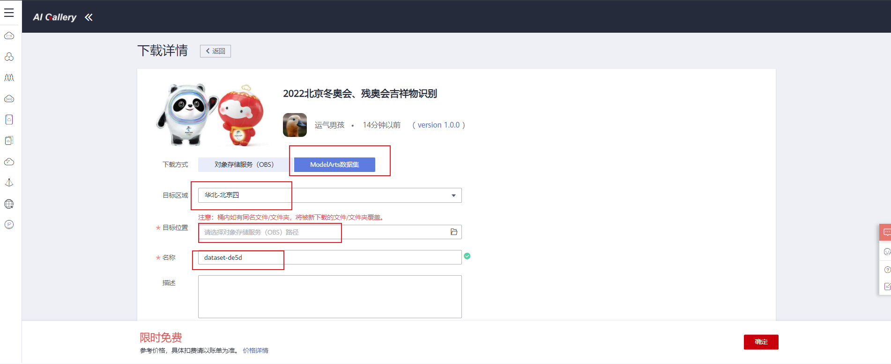Click the globe icon in the sidebar
The image size is (891, 364).
tap(9, 204)
